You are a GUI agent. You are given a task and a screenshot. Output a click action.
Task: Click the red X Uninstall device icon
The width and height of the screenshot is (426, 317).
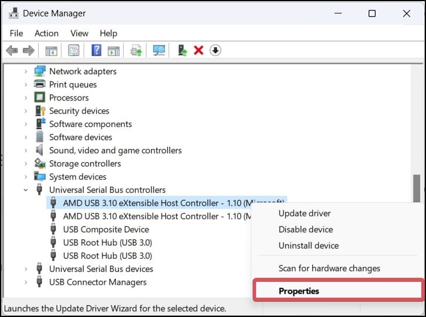199,50
